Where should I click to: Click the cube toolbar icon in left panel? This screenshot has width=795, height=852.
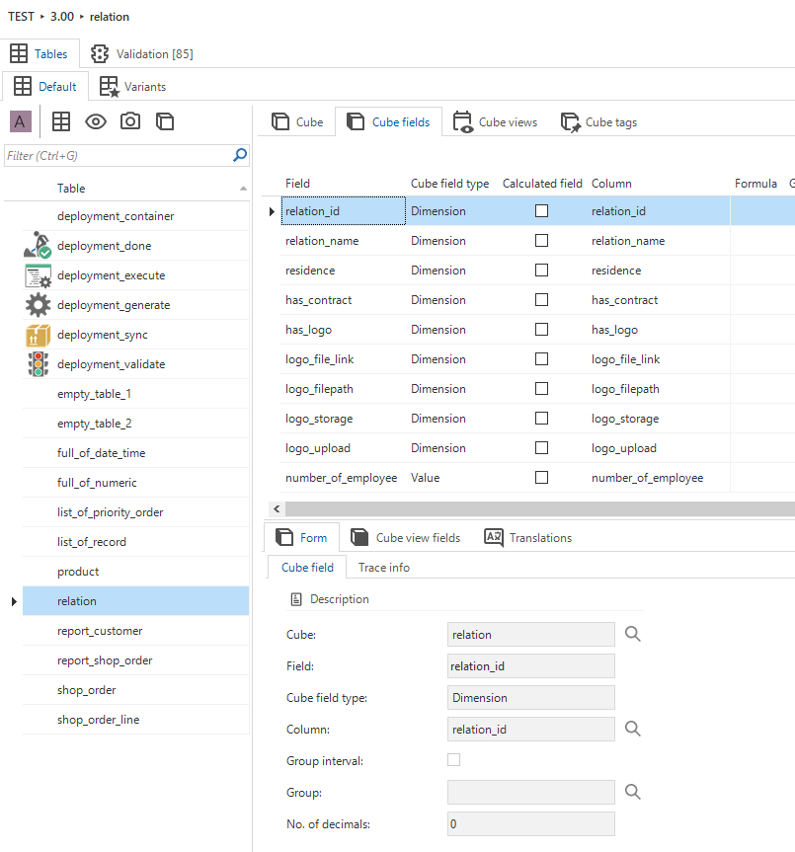click(165, 121)
